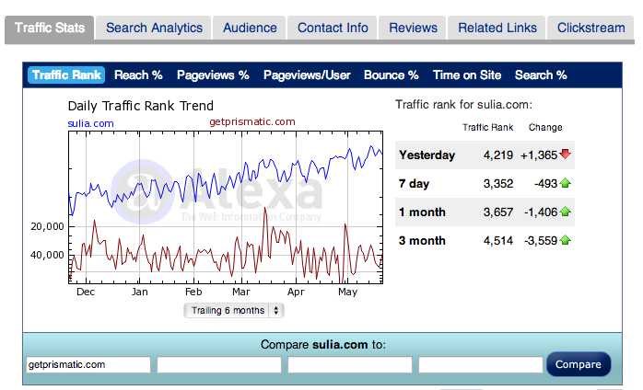Open the Trailing 6 months dropdown
643x390 pixels.
pyautogui.click(x=233, y=311)
